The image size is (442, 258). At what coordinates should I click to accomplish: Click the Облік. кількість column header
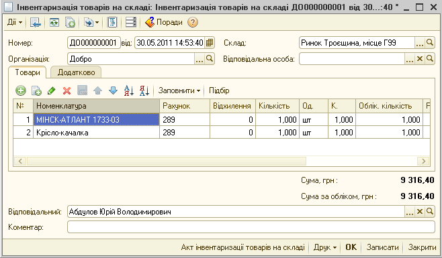point(390,106)
